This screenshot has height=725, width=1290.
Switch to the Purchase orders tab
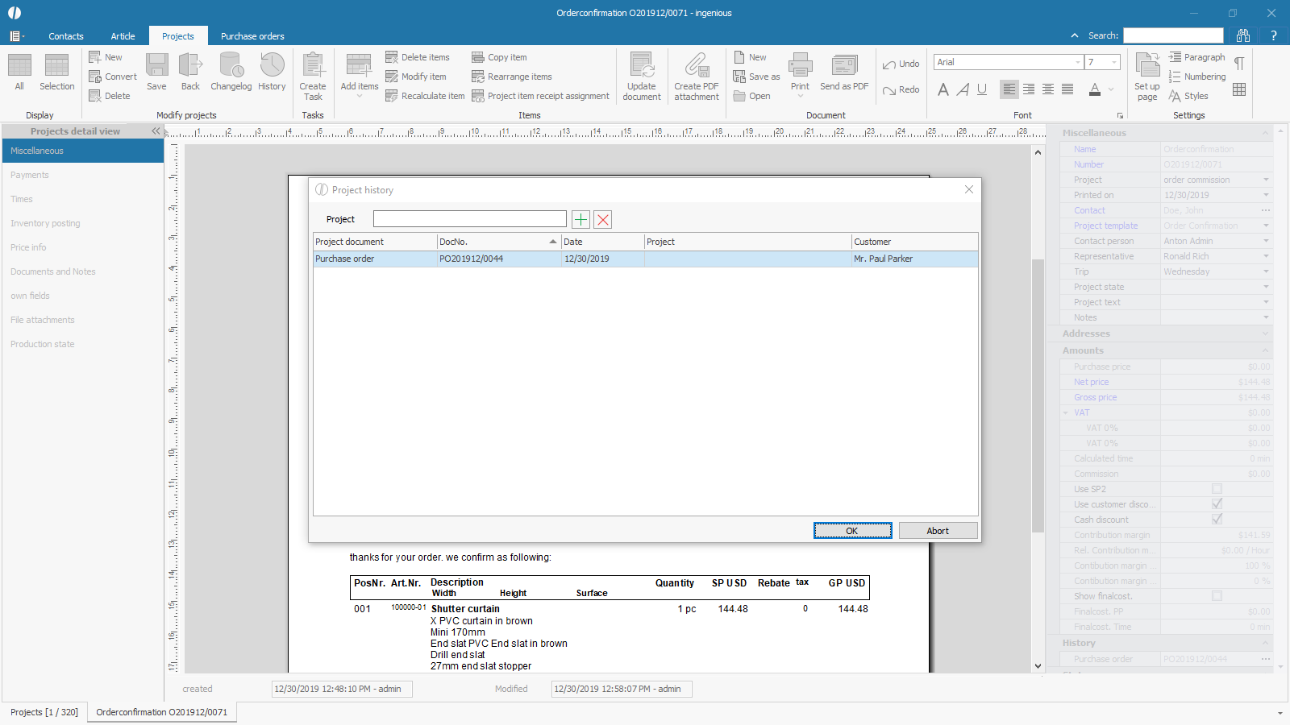click(x=252, y=36)
